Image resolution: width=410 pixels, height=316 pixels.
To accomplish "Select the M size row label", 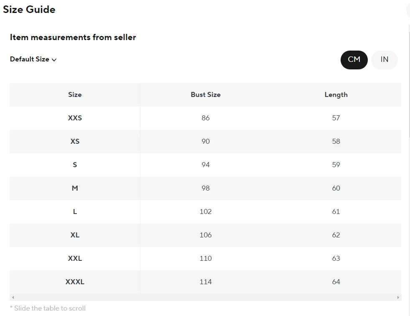I will tap(75, 189).
